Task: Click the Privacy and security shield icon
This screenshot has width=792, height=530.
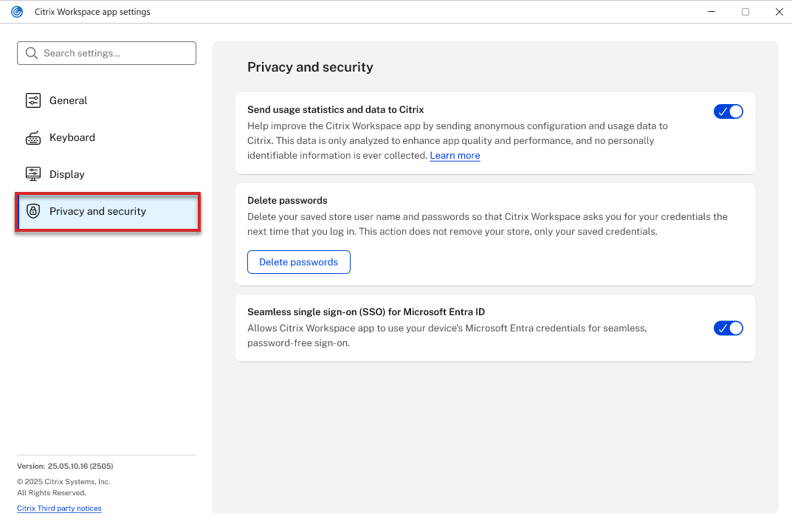Action: click(32, 211)
